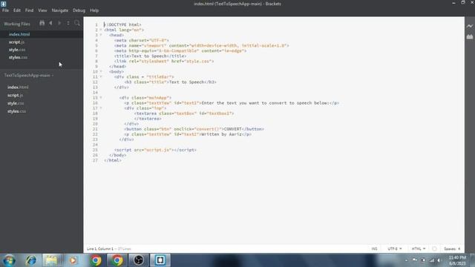Open the Edit menu
The width and height of the screenshot is (475, 267).
click(x=17, y=10)
